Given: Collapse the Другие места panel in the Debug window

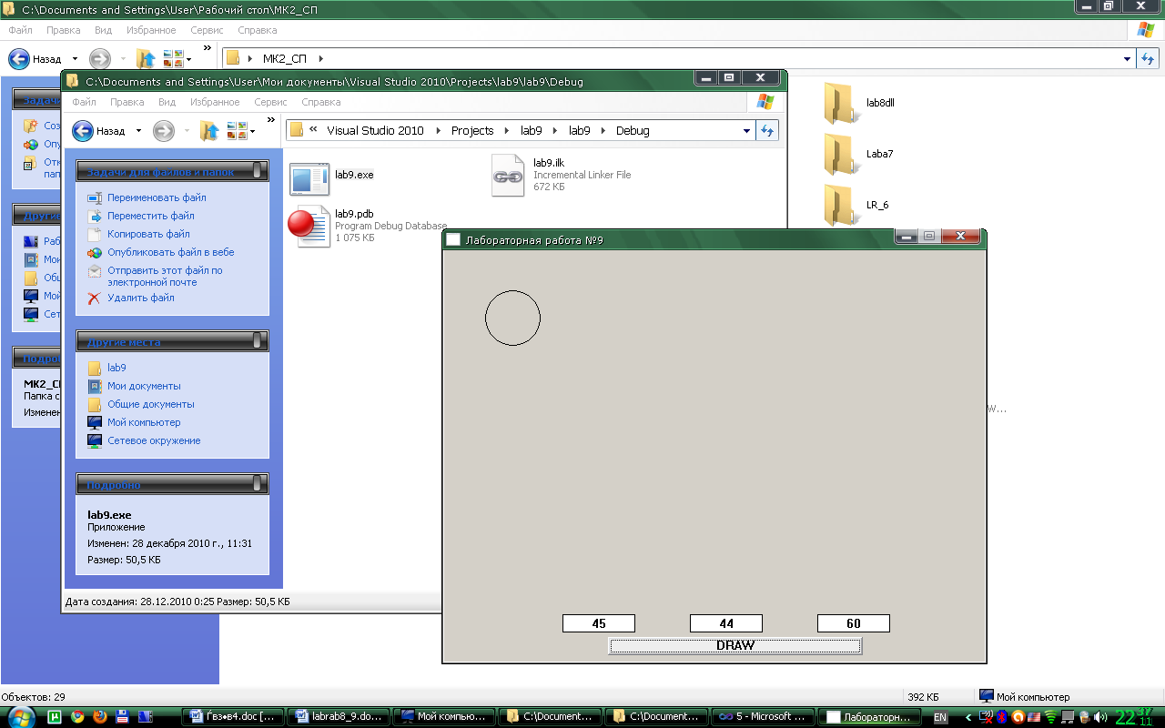Looking at the screenshot, I should [258, 340].
